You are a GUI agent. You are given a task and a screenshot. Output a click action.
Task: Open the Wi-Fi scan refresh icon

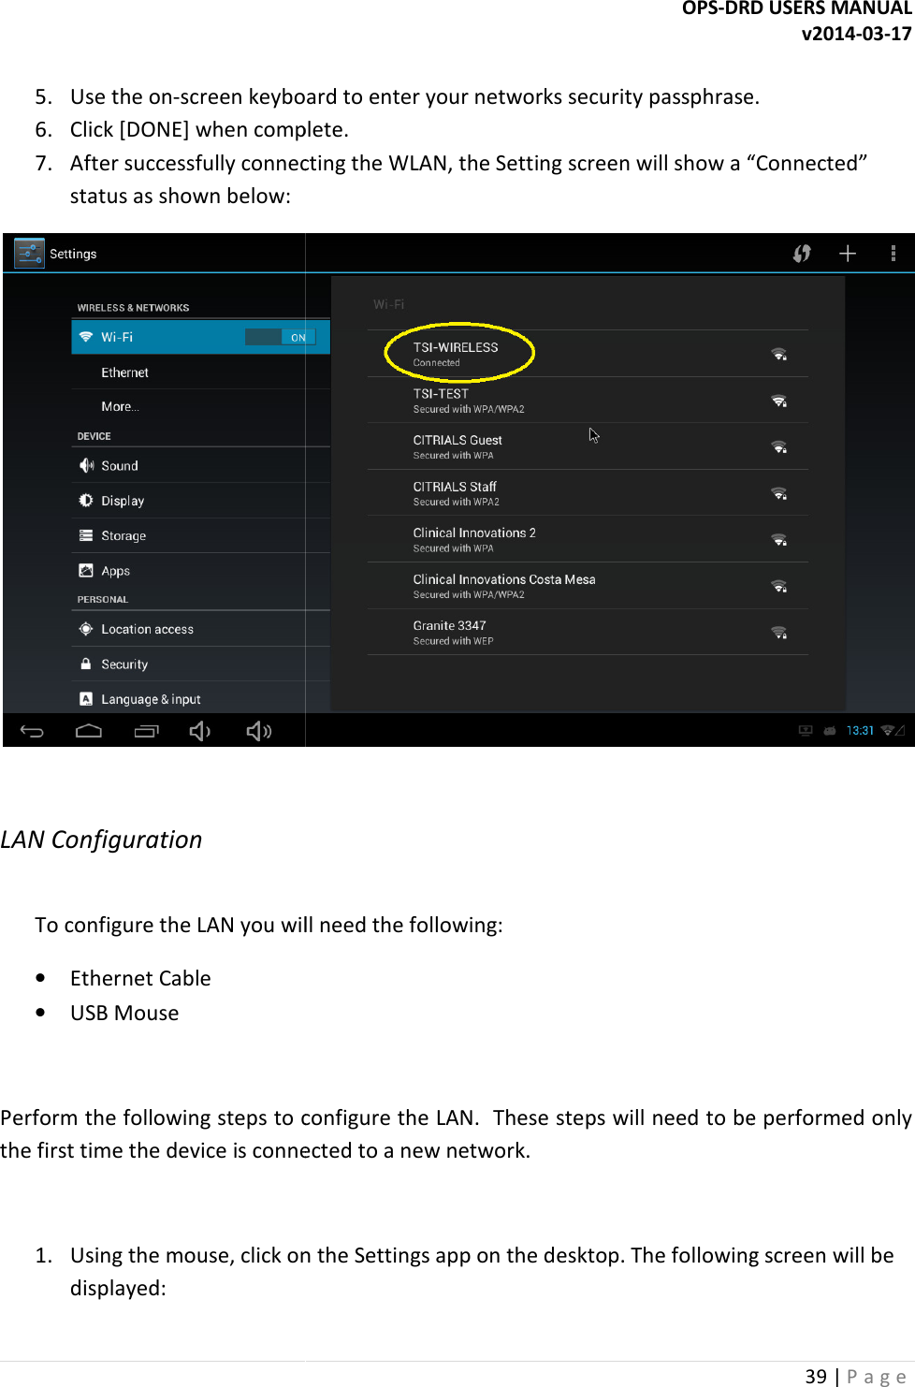[x=802, y=253]
